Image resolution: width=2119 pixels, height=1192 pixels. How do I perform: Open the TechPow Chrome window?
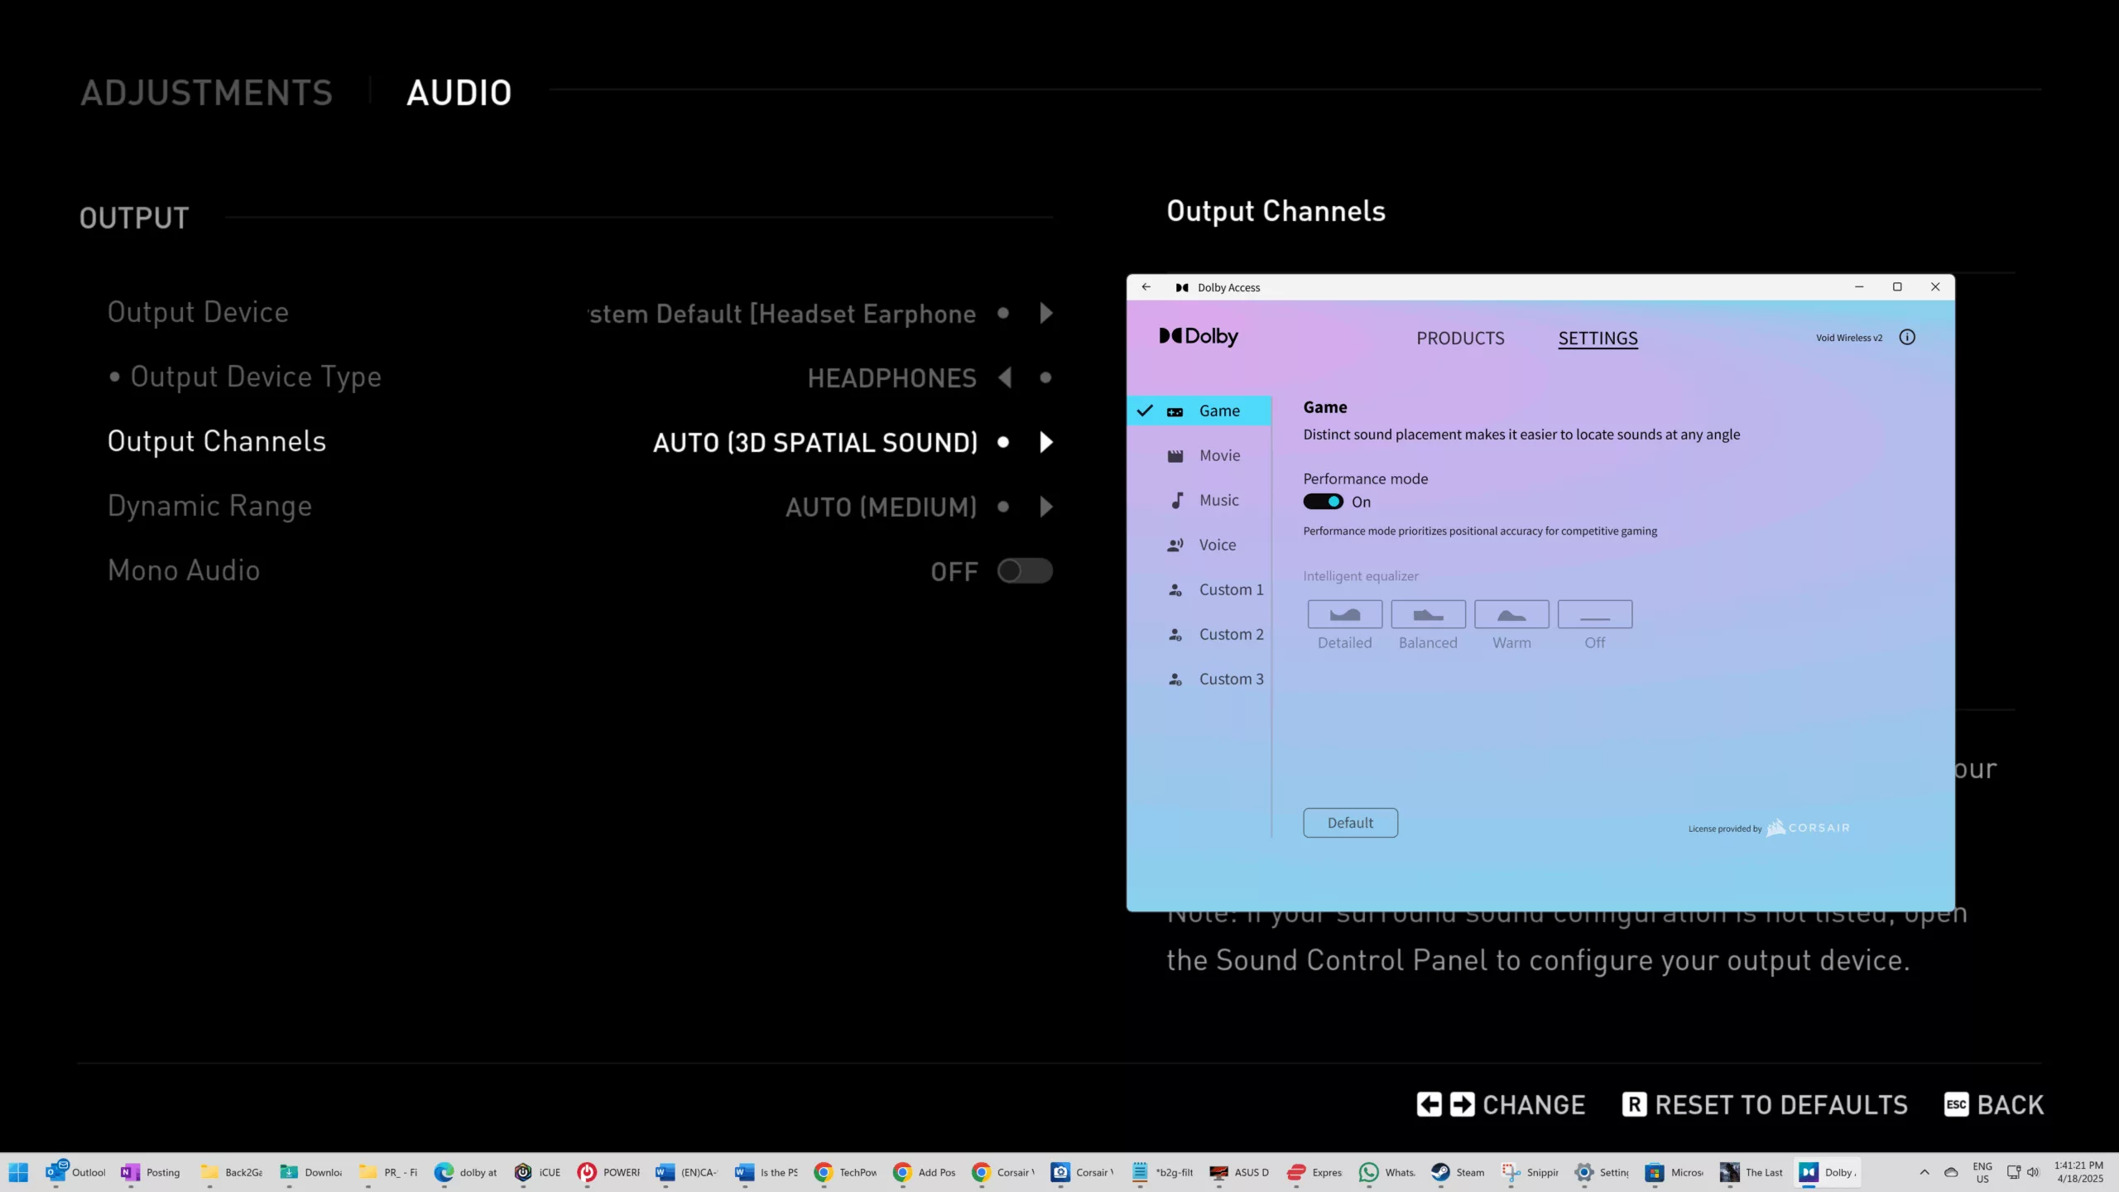[845, 1172]
